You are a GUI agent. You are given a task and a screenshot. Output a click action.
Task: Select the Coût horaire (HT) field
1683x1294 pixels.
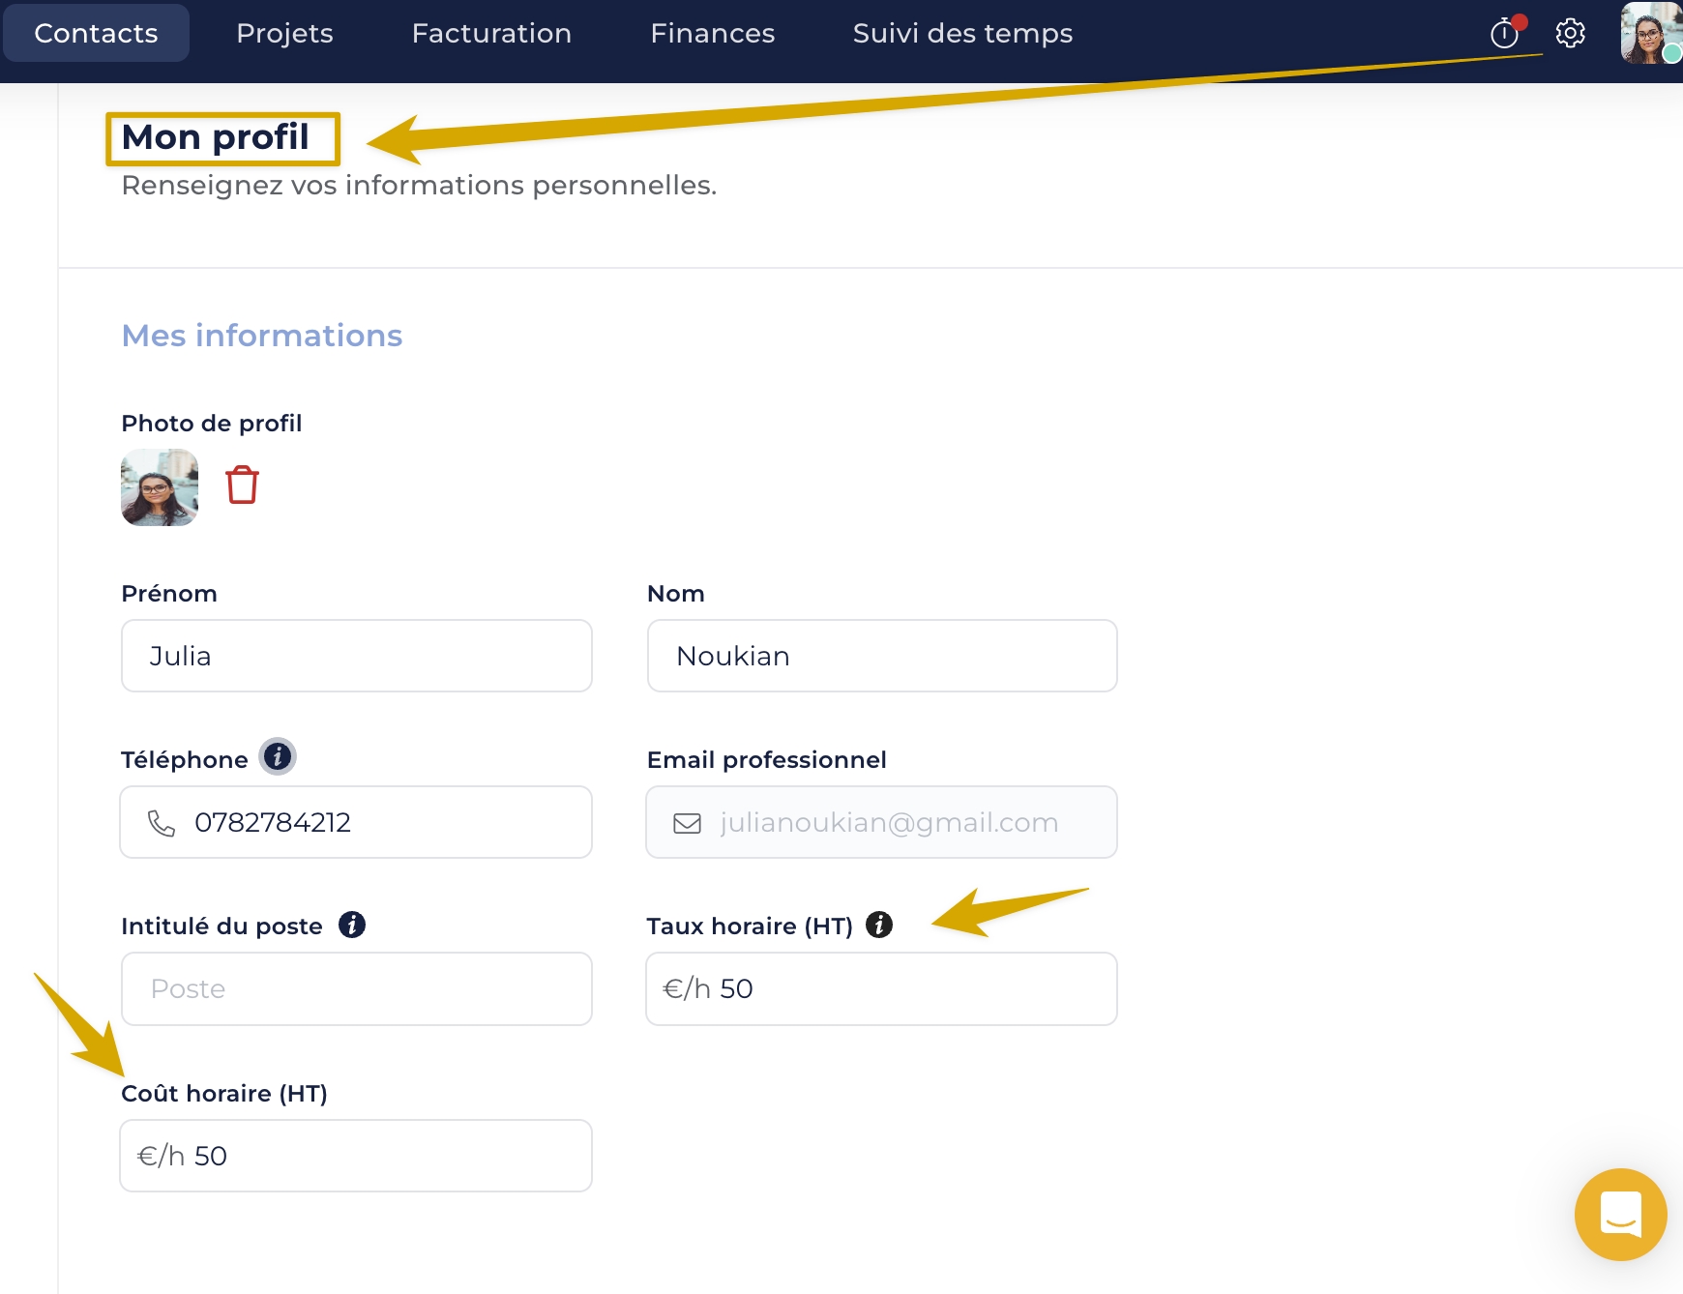[357, 1156]
